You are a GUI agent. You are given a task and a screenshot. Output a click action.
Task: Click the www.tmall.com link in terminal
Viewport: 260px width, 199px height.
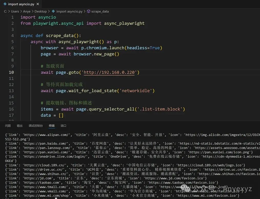click(x=45, y=187)
